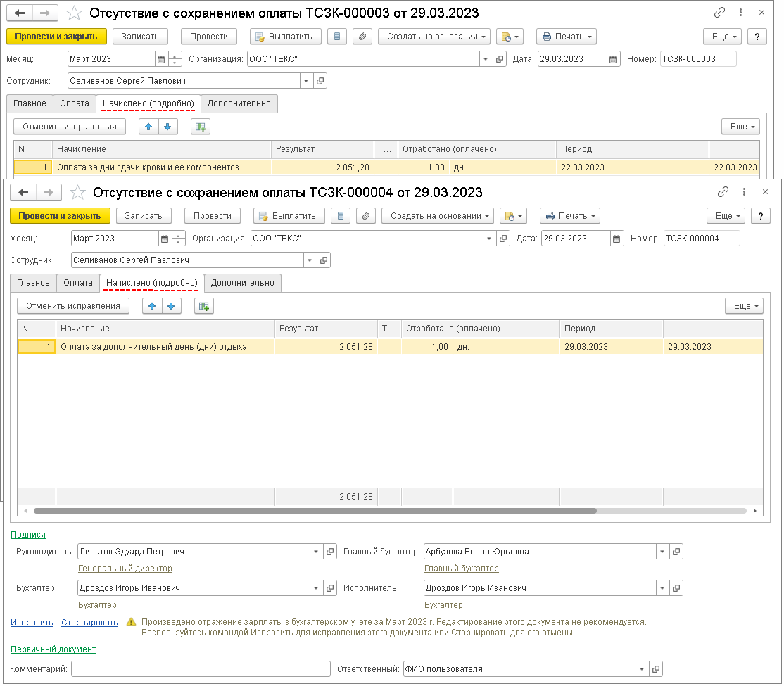Click Провести и закрыть in ТСЗК-000004
Screen dimensions: 784x686
coord(60,216)
